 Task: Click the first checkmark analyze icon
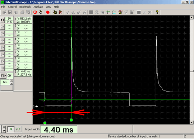pos(68,12)
